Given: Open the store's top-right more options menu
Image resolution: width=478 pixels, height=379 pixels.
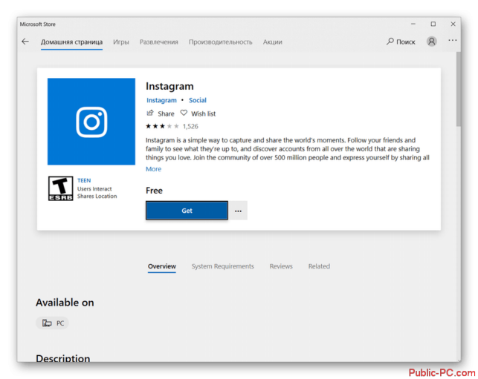Looking at the screenshot, I should coord(453,41).
